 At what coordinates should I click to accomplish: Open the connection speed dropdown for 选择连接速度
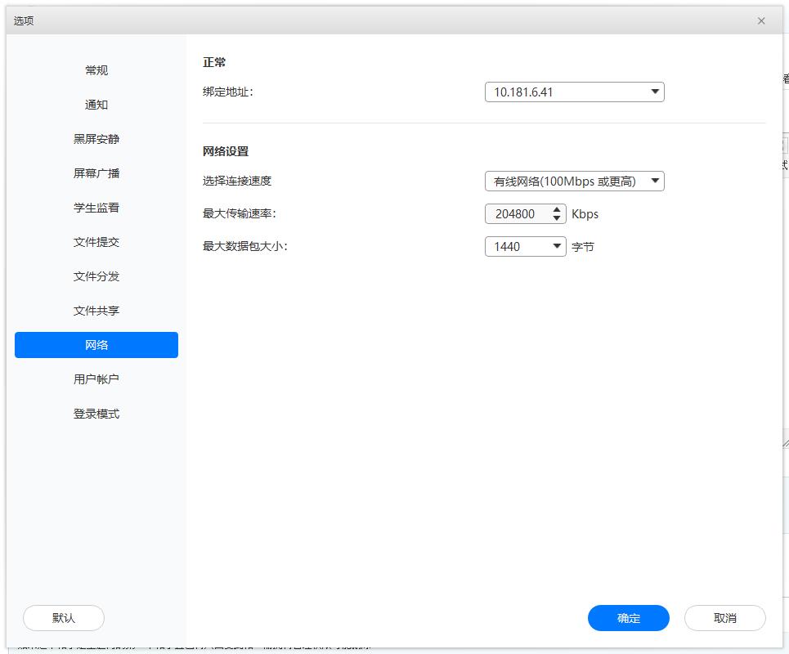655,181
